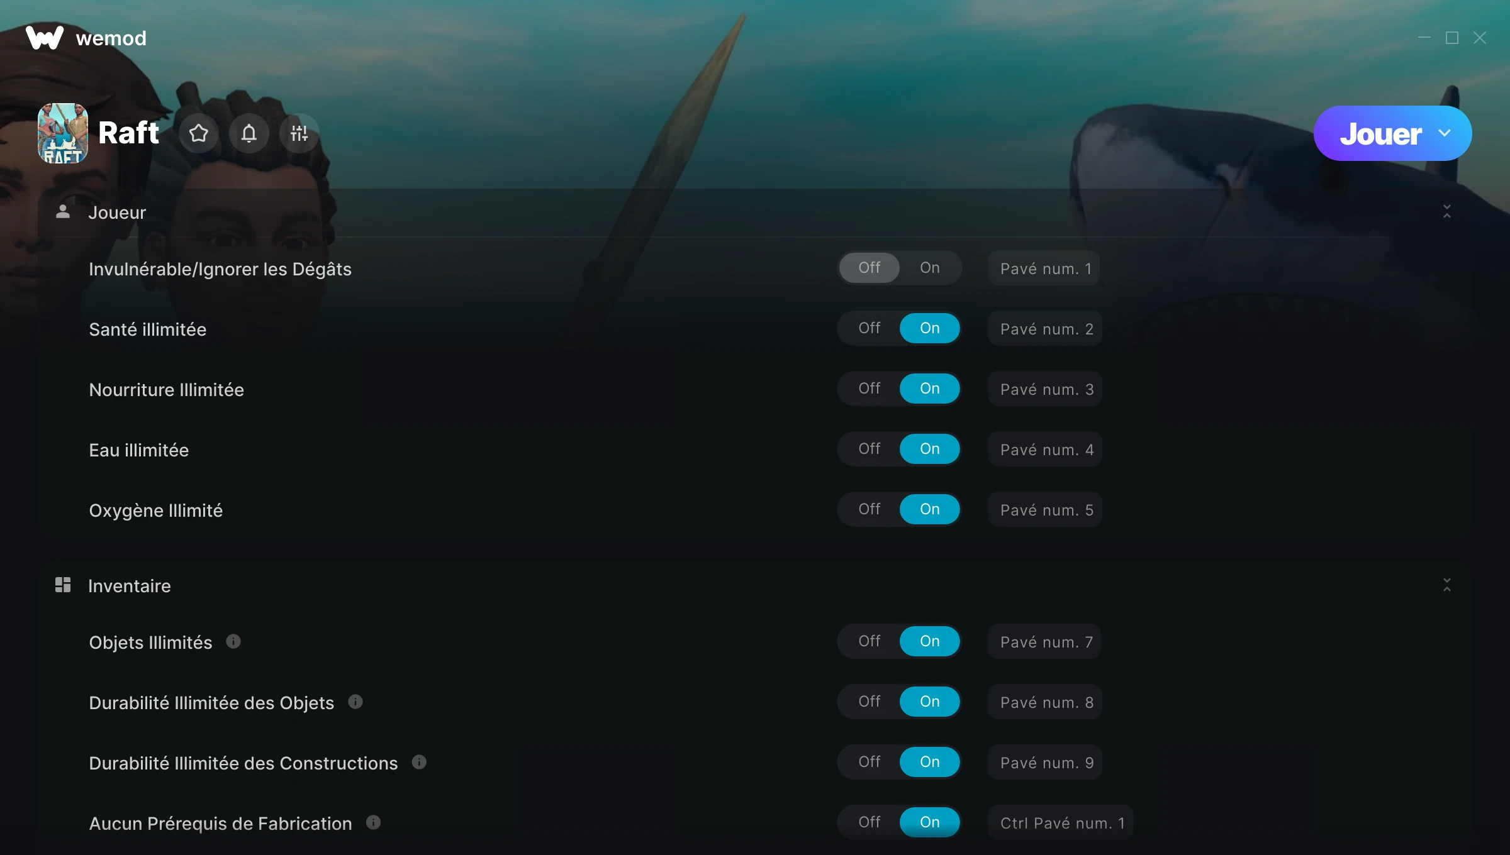1510x855 pixels.
Task: Click info icon for Aucun Prérequis de Fabrication
Action: [x=374, y=822]
